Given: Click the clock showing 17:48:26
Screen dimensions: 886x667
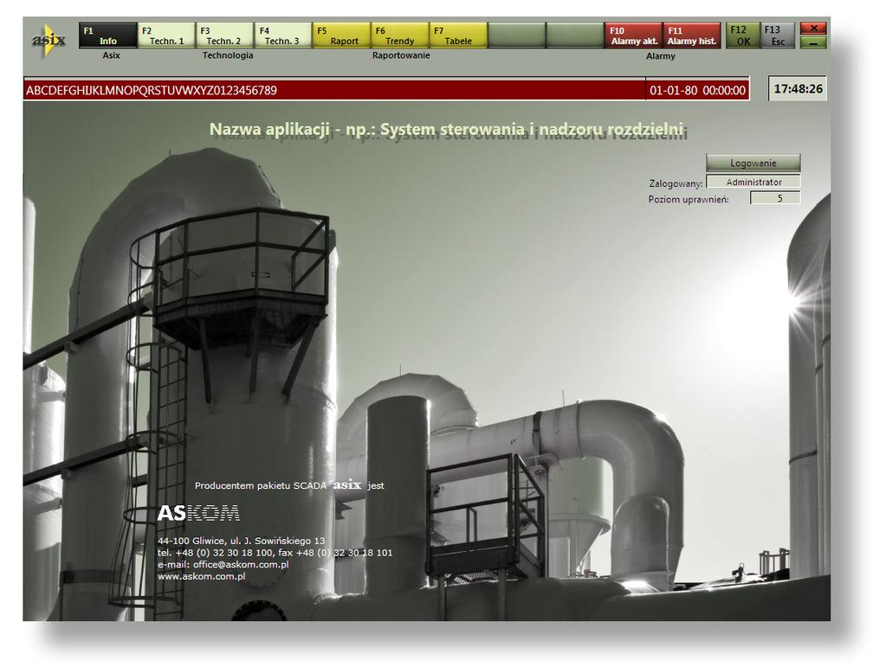Looking at the screenshot, I should [798, 88].
